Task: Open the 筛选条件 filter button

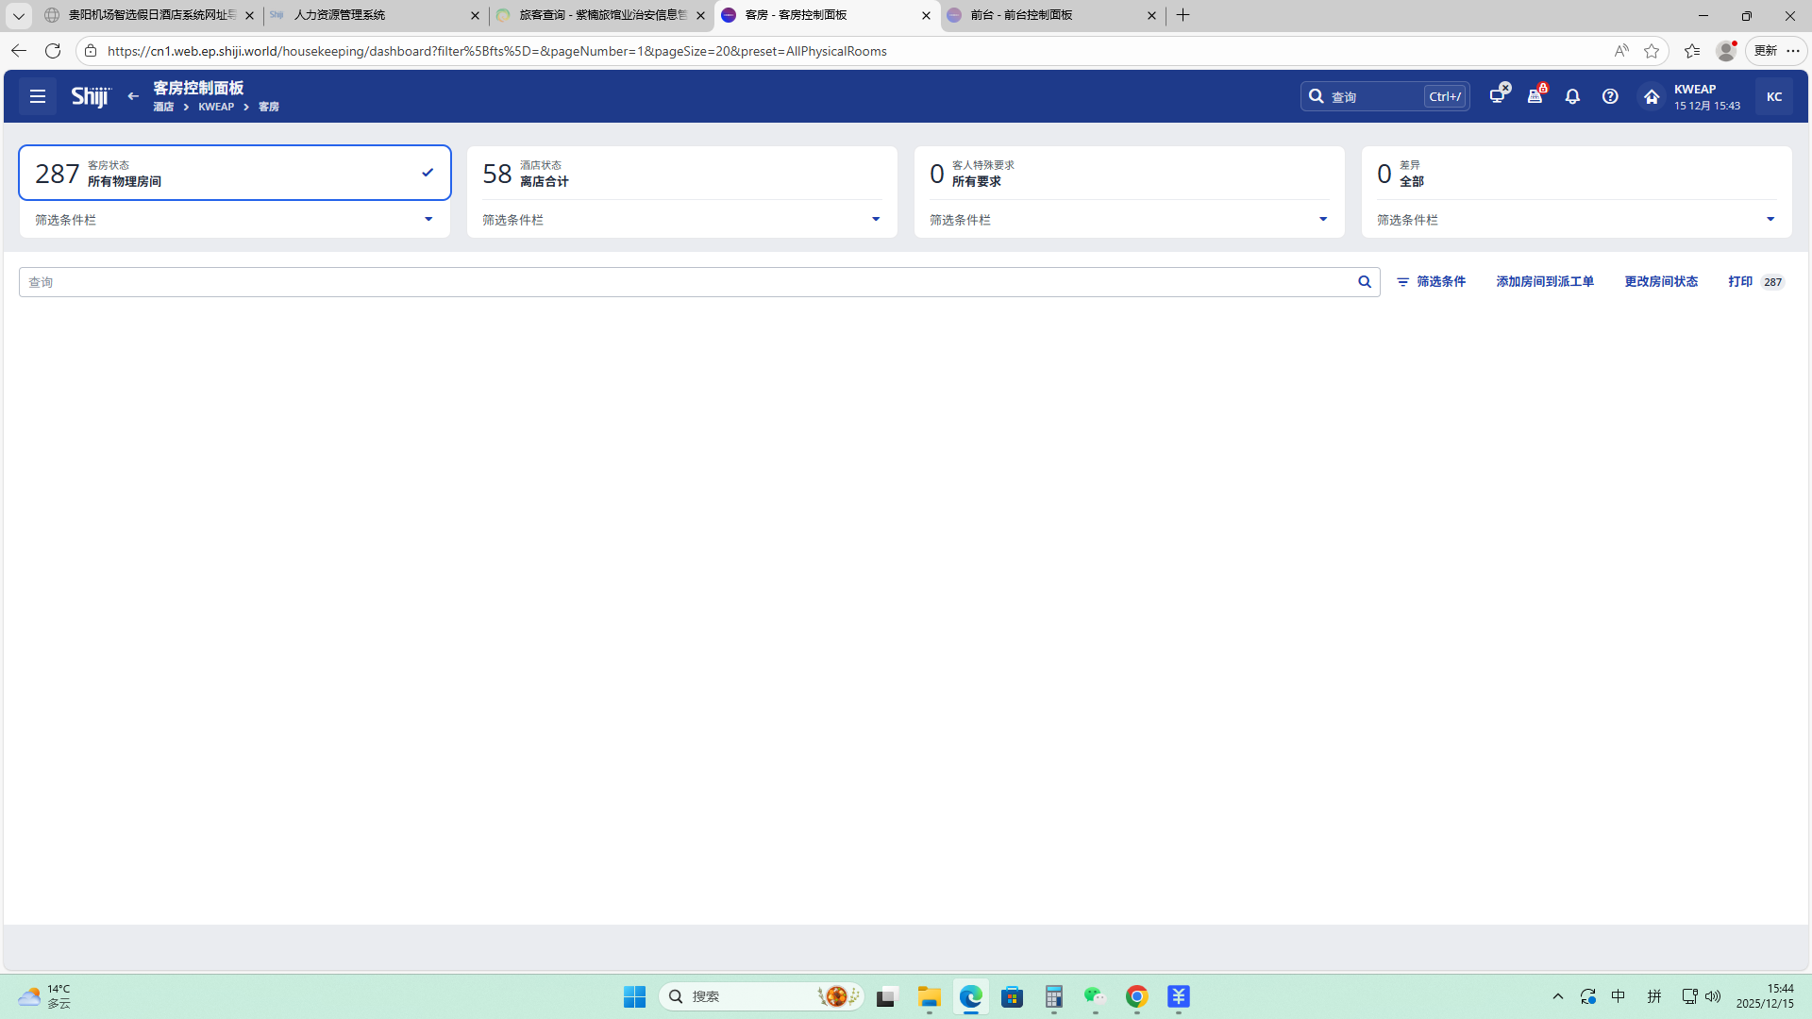Action: [1432, 281]
